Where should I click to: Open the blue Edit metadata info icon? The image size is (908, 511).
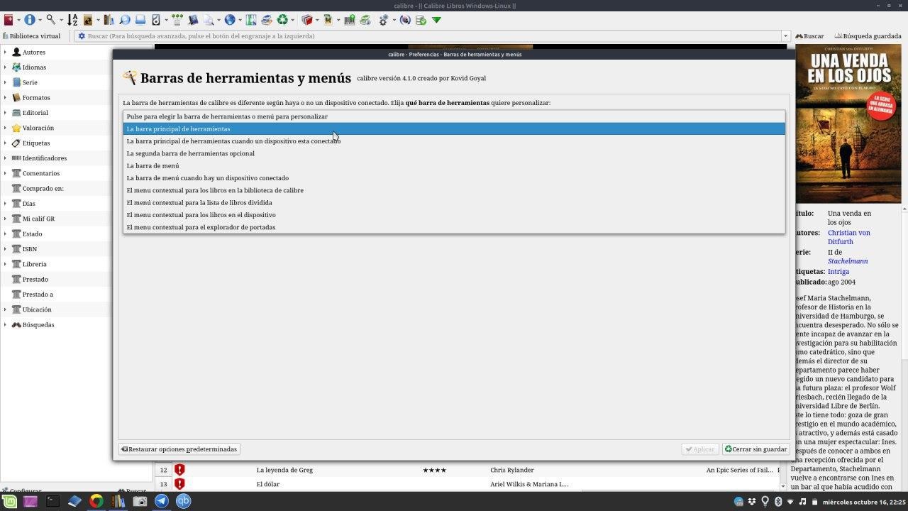pyautogui.click(x=30, y=20)
